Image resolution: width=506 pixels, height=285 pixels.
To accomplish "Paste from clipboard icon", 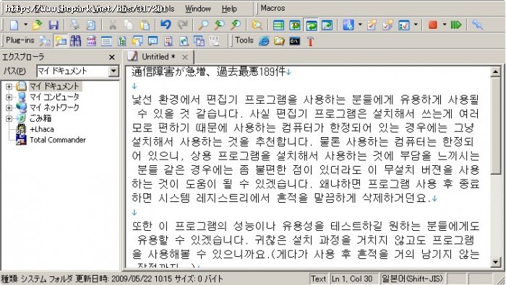I will click(x=145, y=25).
